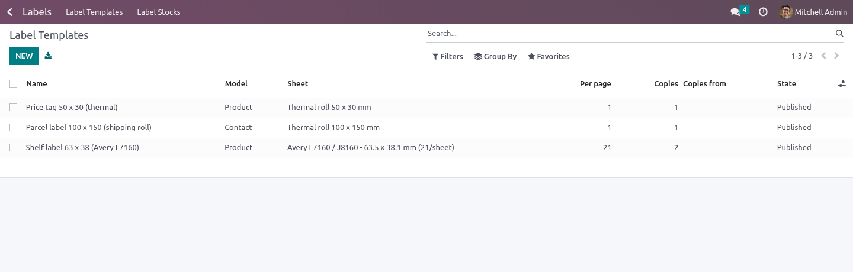Sort by the Model column header
This screenshot has width=853, height=272.
[236, 84]
